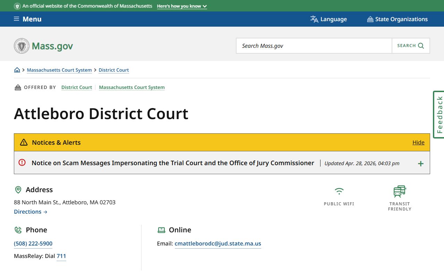Click the home breadcrumb icon
Image resolution: width=444 pixels, height=277 pixels.
[17, 70]
